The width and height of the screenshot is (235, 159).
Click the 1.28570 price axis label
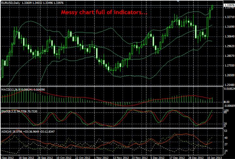point(229,56)
